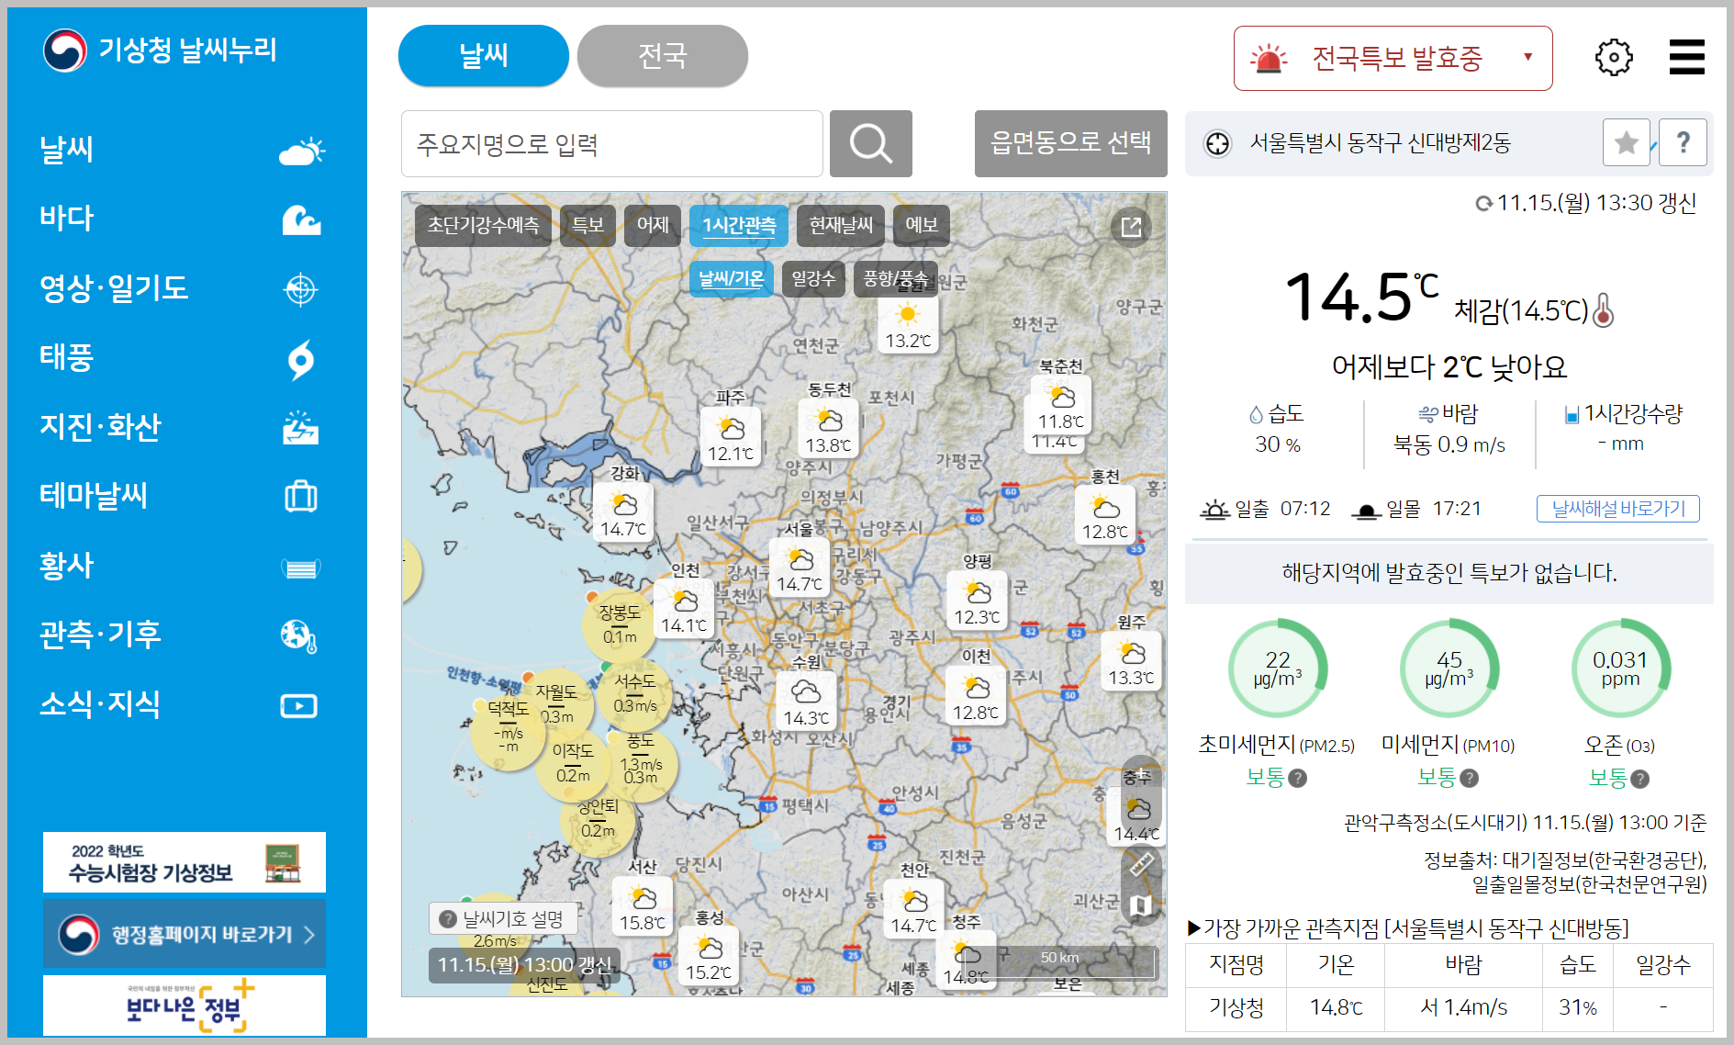This screenshot has width=1734, height=1045.
Task: Click 홍천 12.8℃ weather marker
Action: (x=1105, y=516)
